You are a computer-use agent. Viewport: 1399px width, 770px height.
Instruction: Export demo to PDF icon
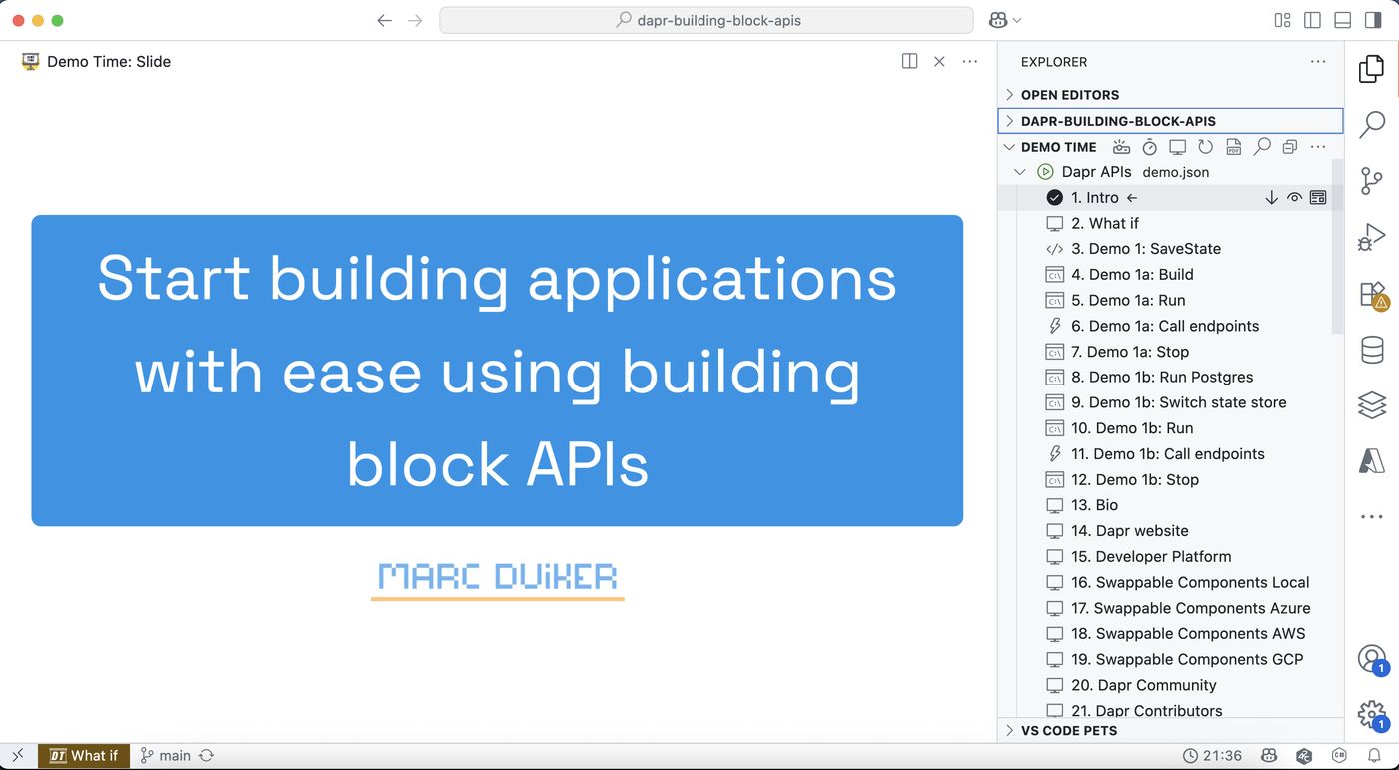pyautogui.click(x=1234, y=147)
